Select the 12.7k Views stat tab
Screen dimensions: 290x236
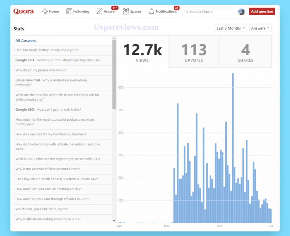tap(142, 52)
